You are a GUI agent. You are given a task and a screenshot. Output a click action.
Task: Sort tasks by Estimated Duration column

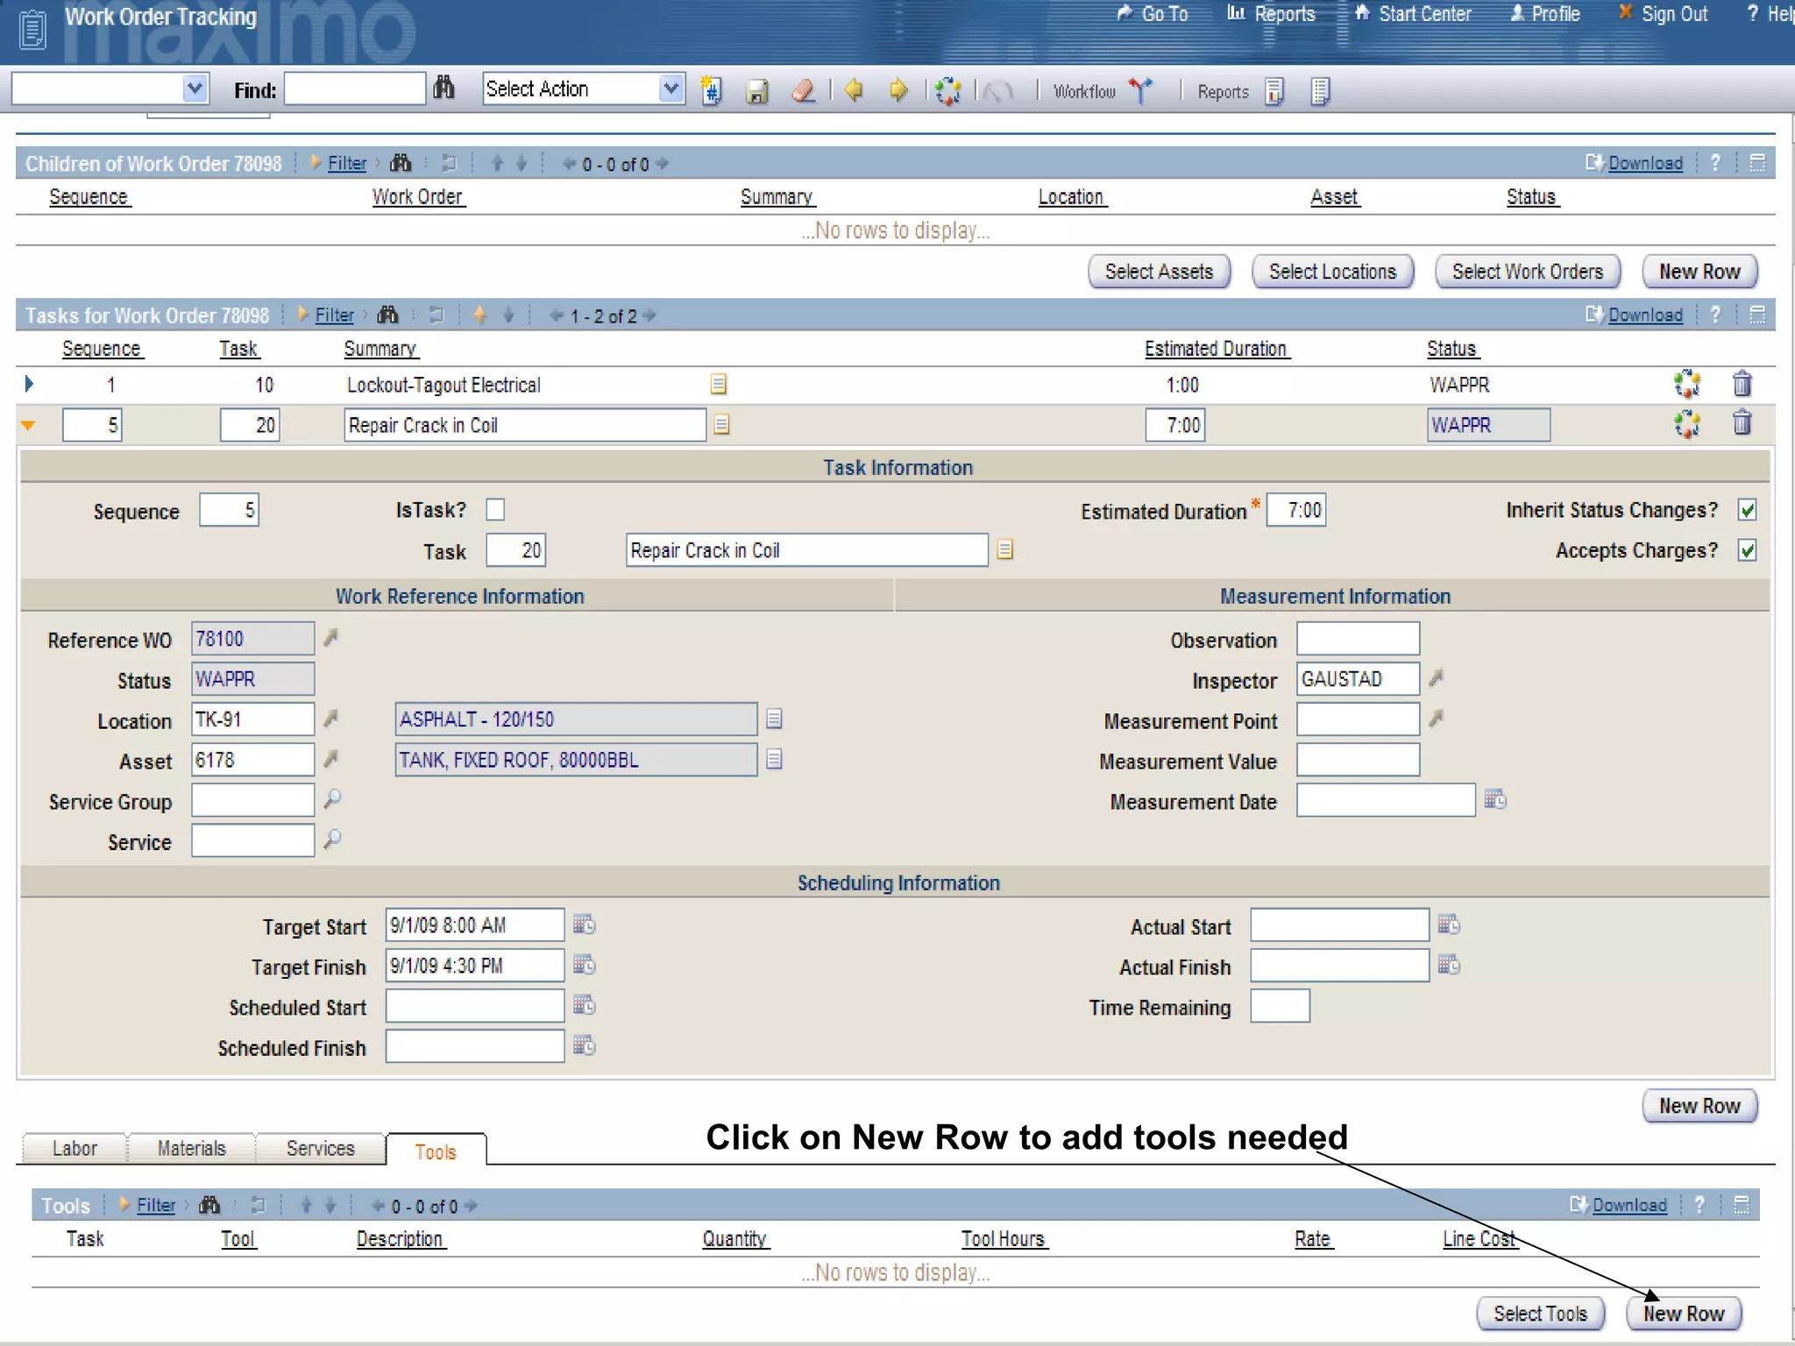pos(1216,349)
